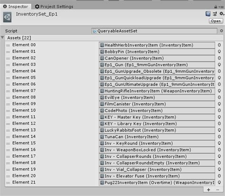
Task: Open the object picker for CodePhoto
Action: [x=219, y=110]
